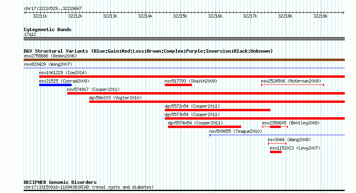This screenshot has width=356, height=193.
Task: Select the 17q12 band label
Action: (x=30, y=34)
